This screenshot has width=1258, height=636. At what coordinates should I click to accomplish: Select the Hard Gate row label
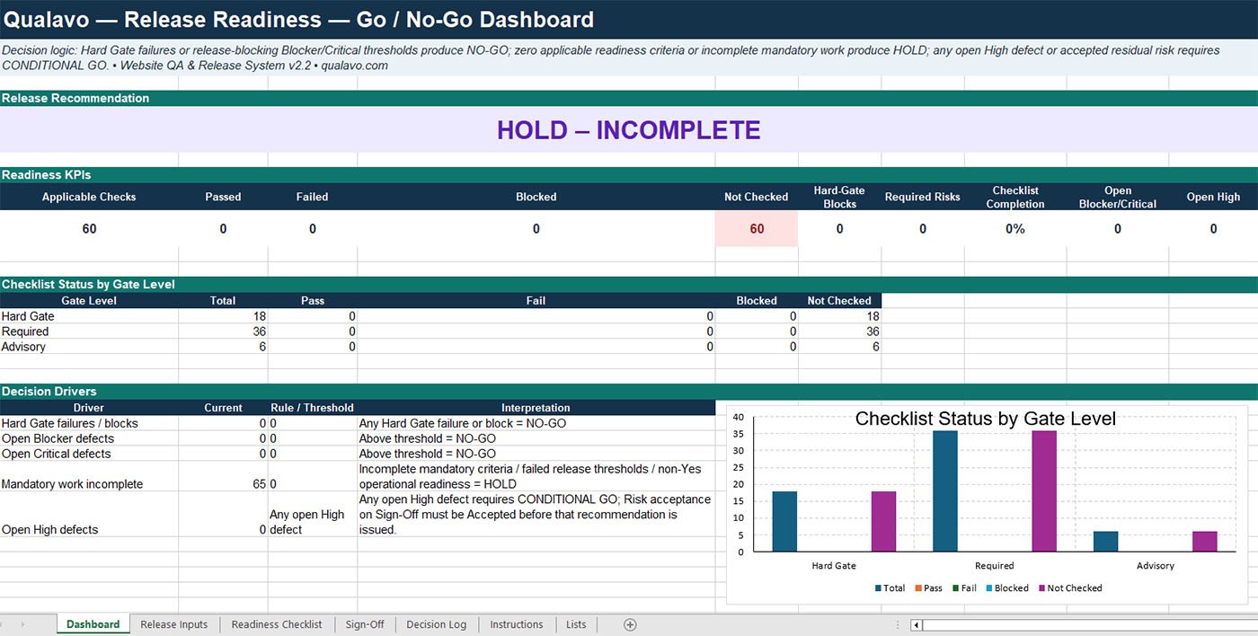pyautogui.click(x=89, y=316)
